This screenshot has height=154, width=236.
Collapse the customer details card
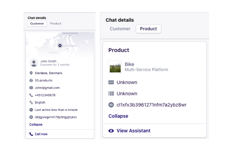coord(36,125)
